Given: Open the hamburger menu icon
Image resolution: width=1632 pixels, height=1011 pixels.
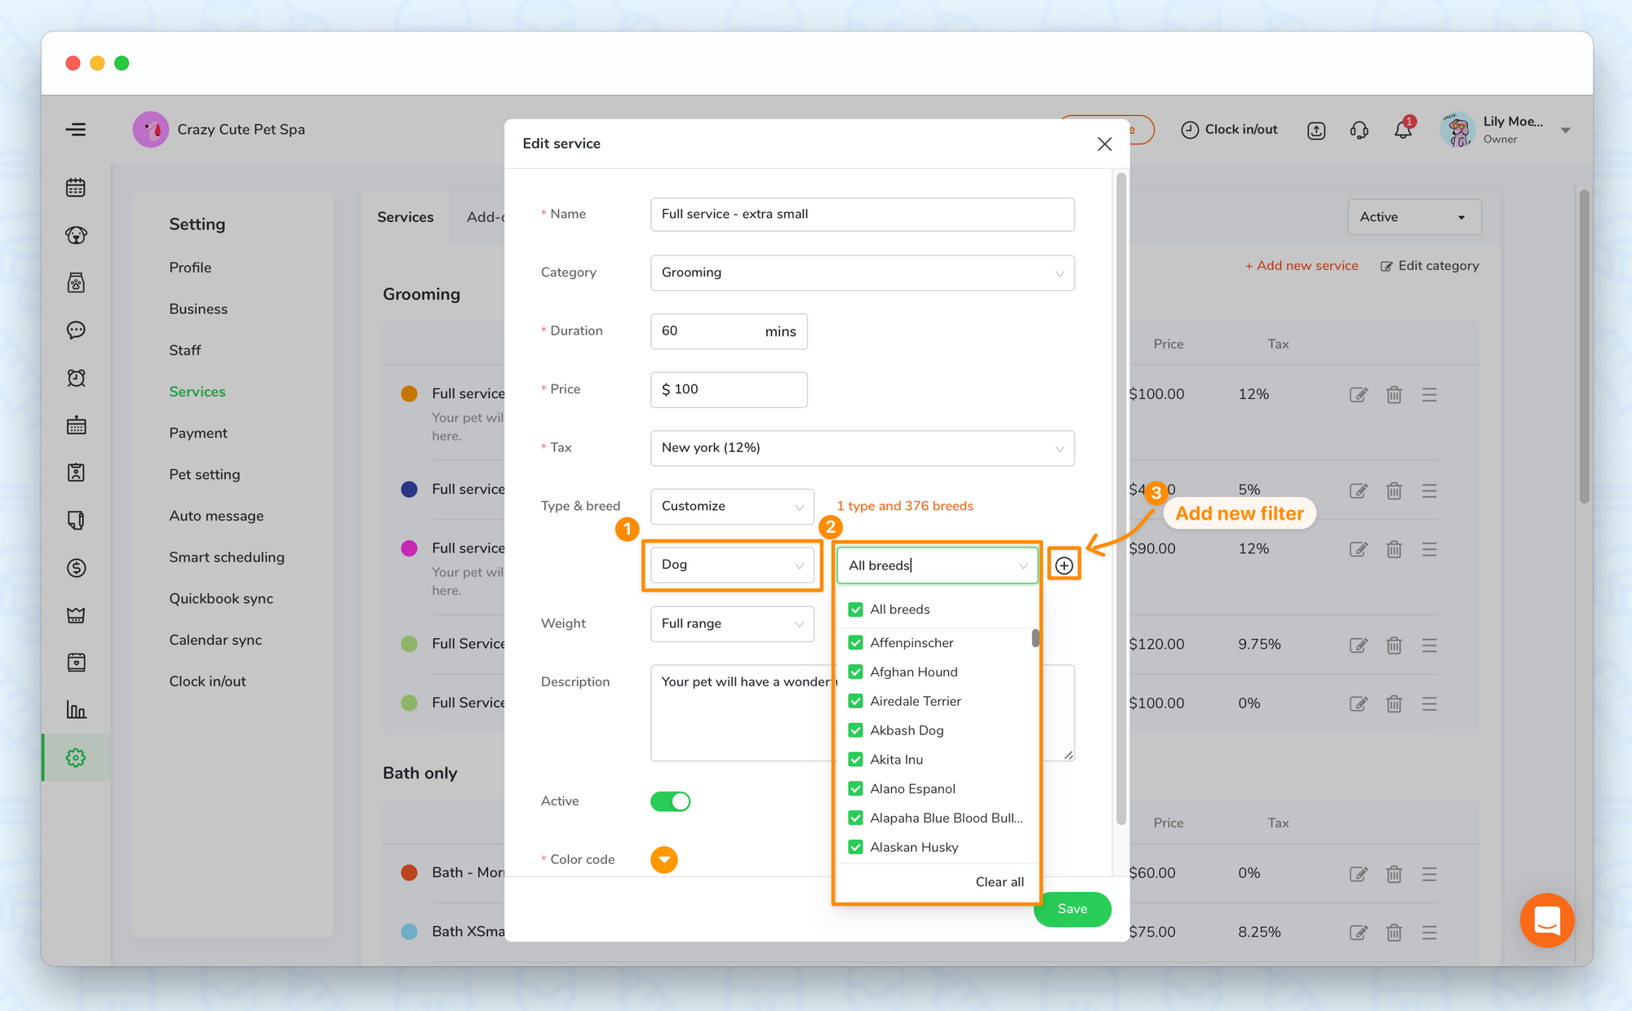Looking at the screenshot, I should pyautogui.click(x=76, y=129).
